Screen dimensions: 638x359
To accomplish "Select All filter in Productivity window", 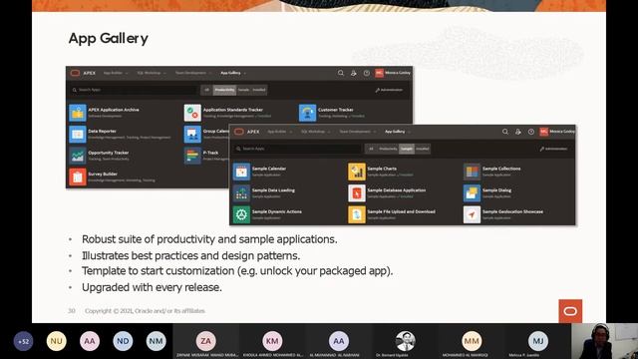I will (206, 90).
